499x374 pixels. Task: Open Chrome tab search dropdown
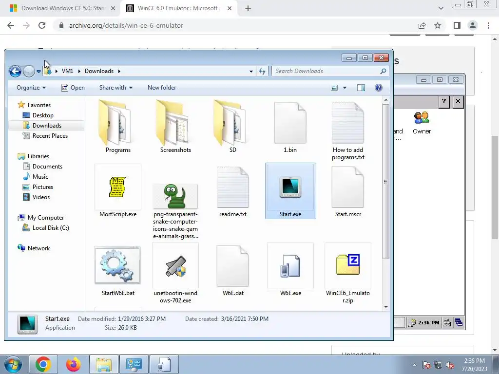[x=441, y=8]
